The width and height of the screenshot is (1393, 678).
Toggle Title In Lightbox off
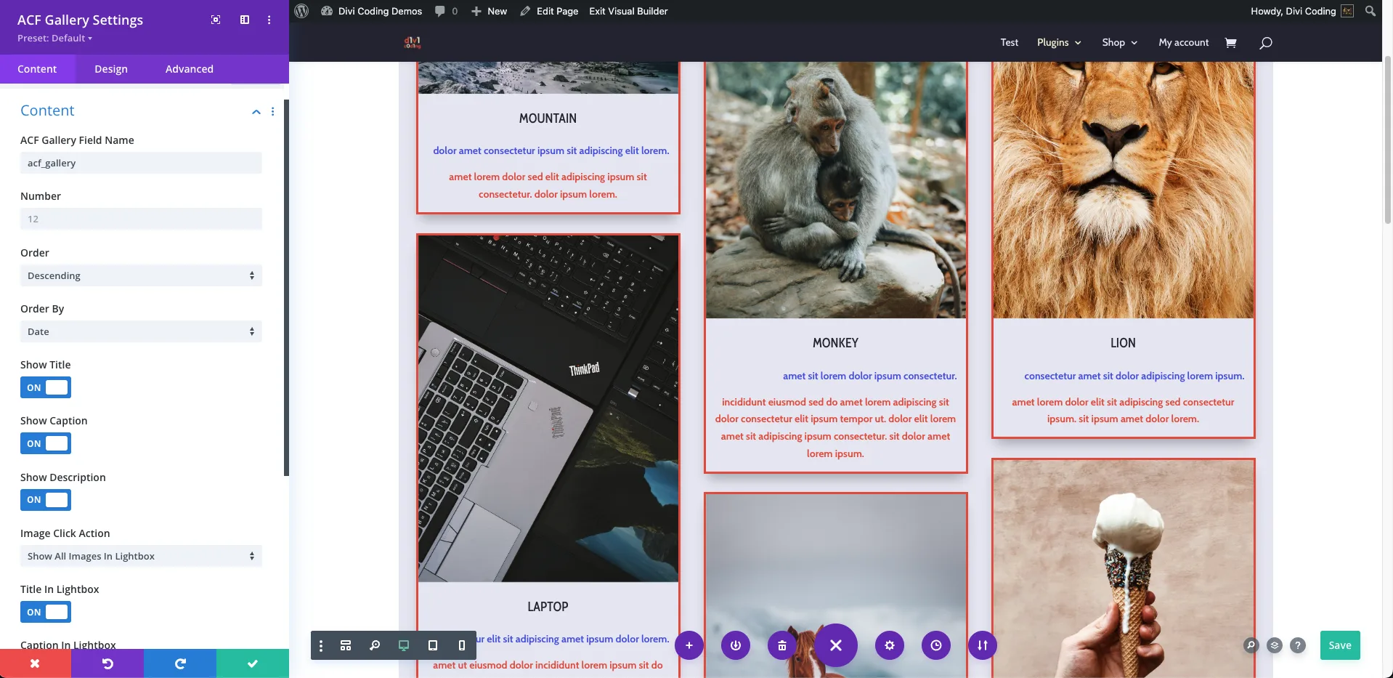(45, 612)
